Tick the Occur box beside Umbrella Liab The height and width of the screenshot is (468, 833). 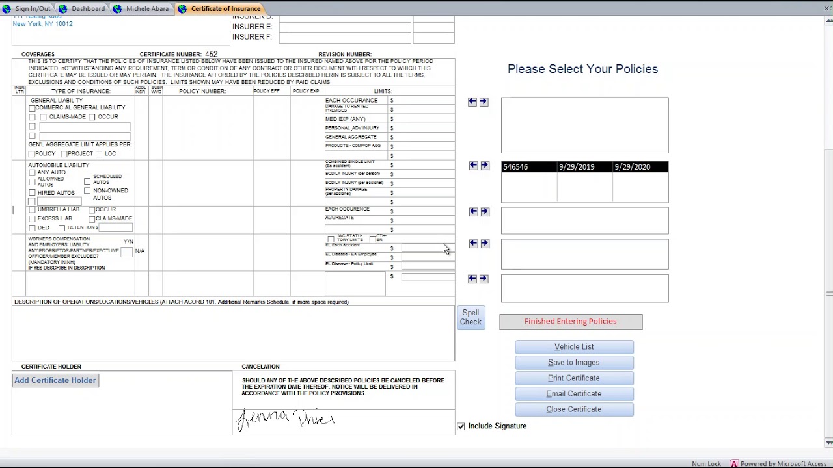92,210
